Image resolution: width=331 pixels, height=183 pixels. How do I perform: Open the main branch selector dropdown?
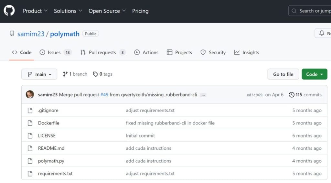click(39, 74)
